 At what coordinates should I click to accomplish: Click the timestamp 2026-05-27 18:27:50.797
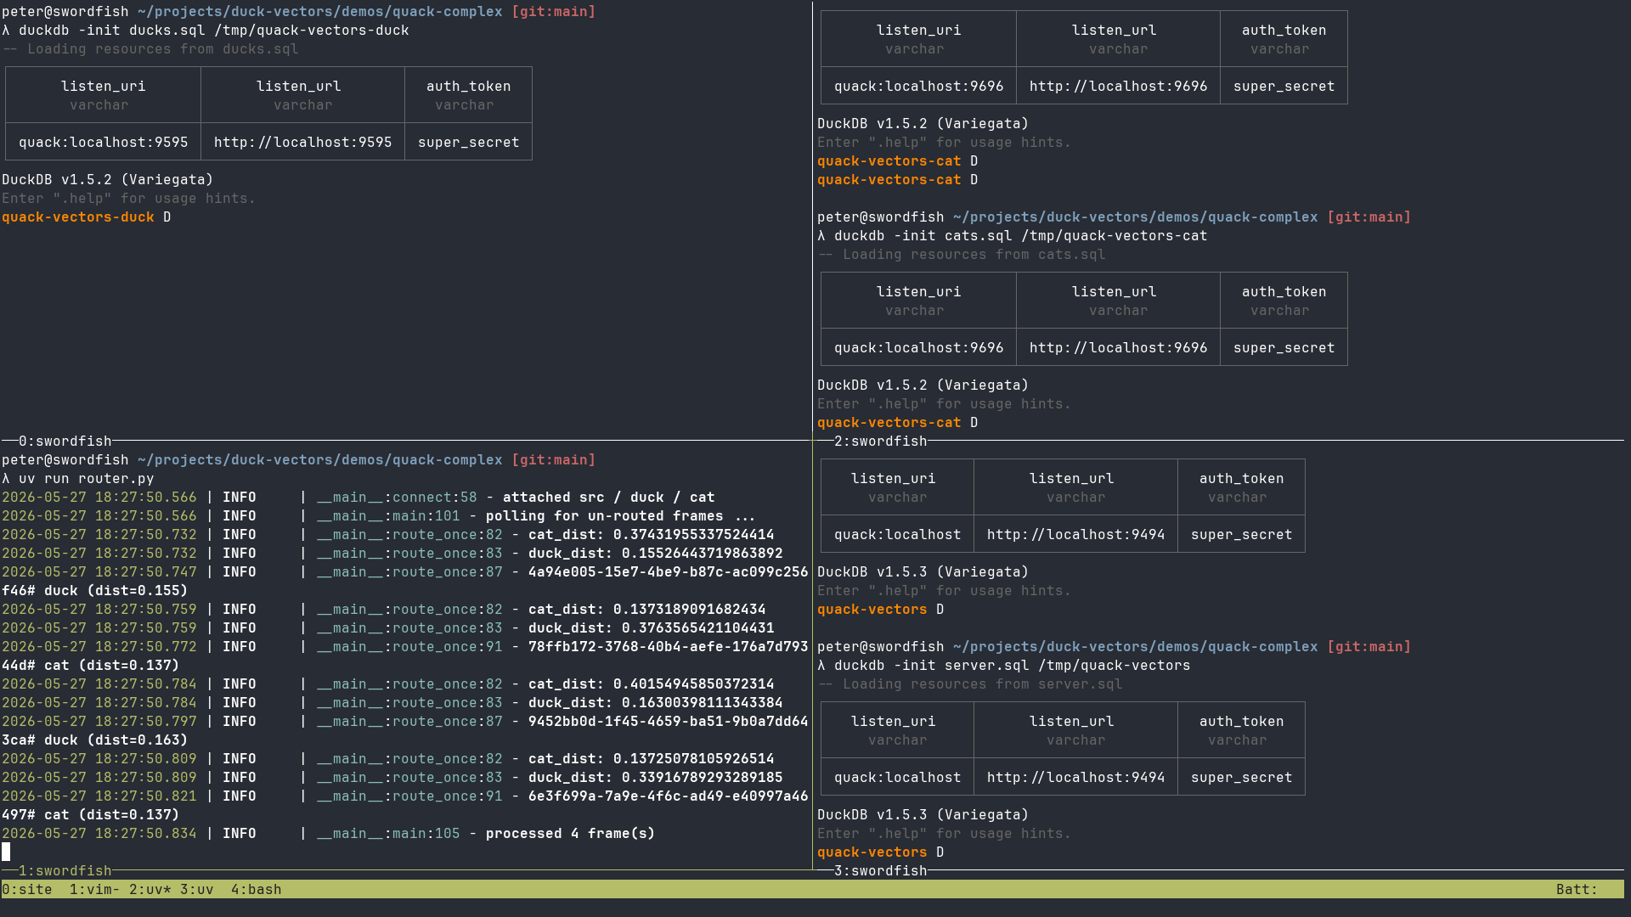coord(99,721)
